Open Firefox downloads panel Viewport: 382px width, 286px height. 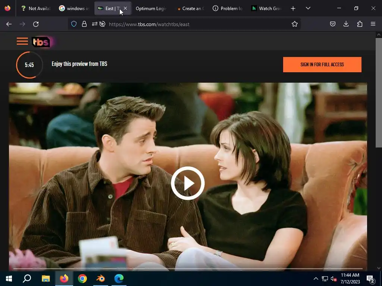346,24
